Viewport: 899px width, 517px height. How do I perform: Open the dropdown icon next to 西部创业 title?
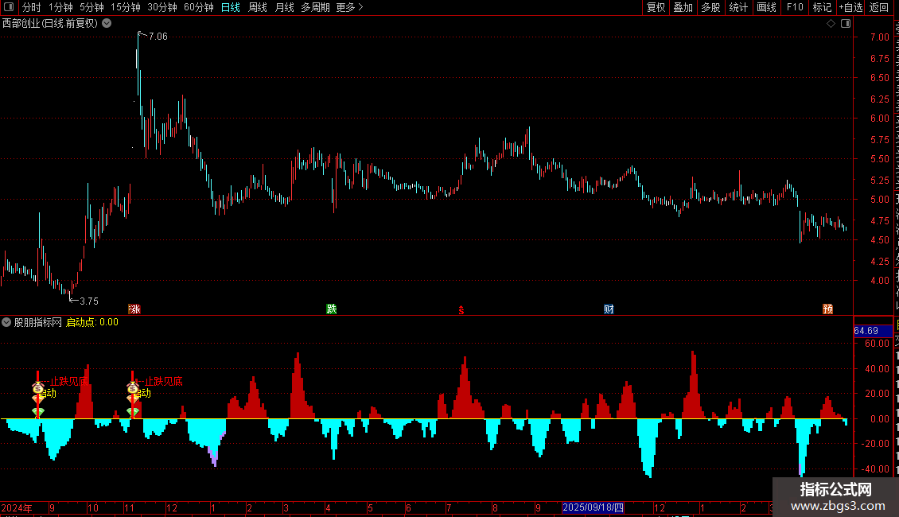click(x=107, y=24)
